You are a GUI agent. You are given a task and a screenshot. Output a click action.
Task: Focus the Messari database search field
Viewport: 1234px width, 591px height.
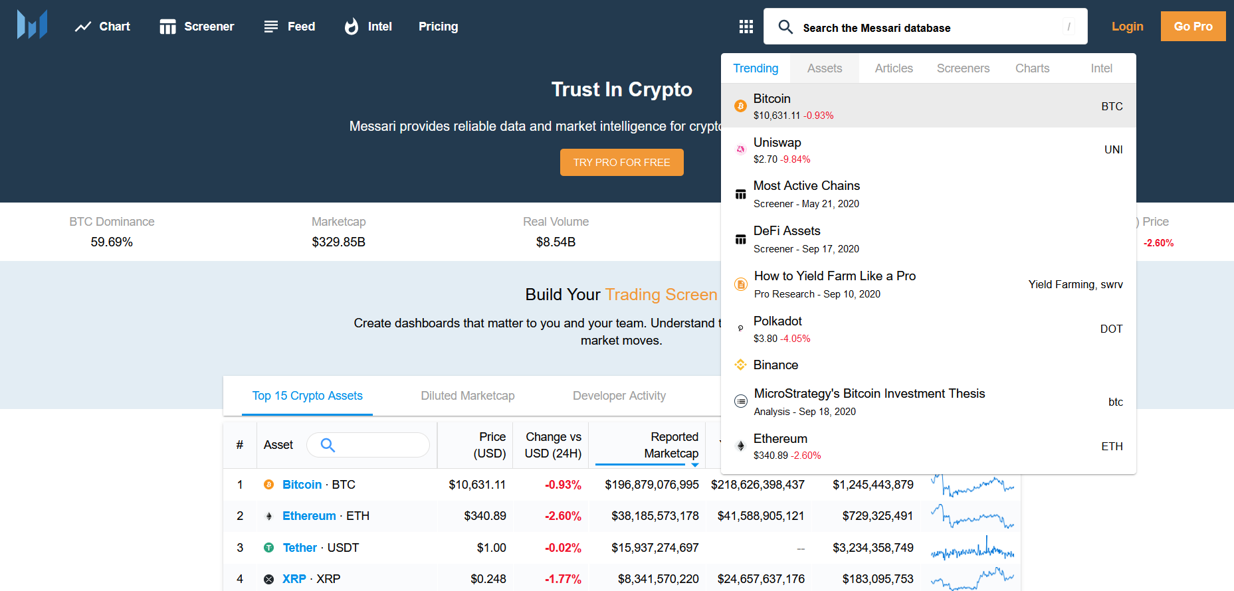(x=926, y=27)
